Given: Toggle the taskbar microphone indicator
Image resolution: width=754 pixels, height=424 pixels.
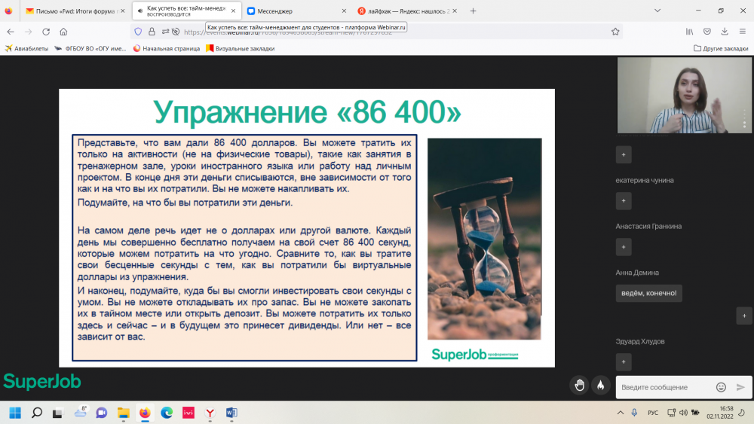Looking at the screenshot, I should 634,413.
